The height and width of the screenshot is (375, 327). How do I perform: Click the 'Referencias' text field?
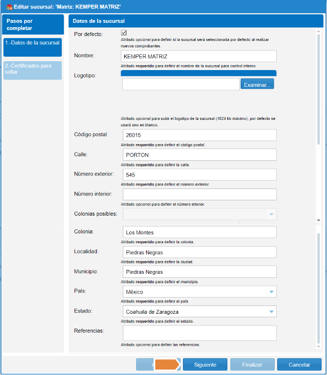[198, 333]
